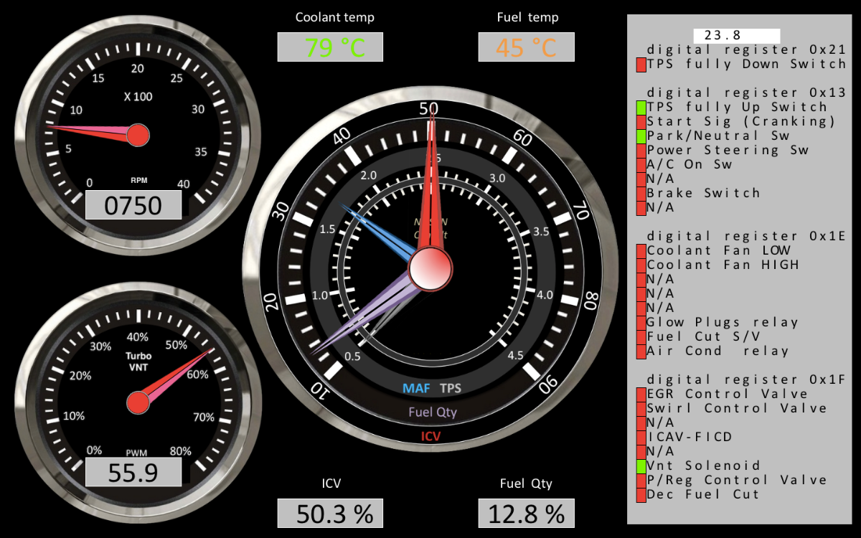Click the TPS legend label on center gauge
The image size is (861, 538).
coord(451,389)
